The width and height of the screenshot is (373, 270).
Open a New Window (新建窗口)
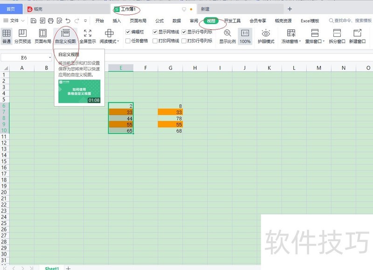357,36
